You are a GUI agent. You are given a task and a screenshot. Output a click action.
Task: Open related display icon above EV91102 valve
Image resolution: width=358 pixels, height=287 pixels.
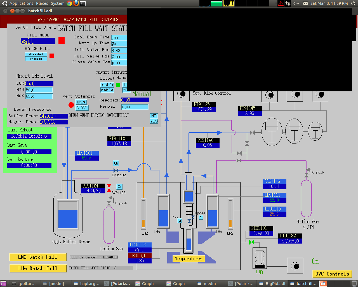click(x=116, y=163)
